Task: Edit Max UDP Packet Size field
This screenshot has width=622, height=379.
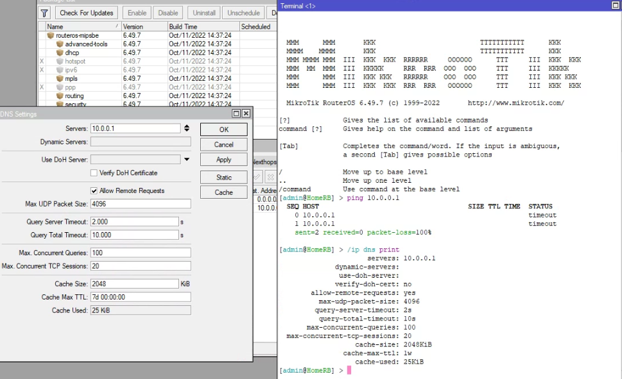Action: point(141,204)
